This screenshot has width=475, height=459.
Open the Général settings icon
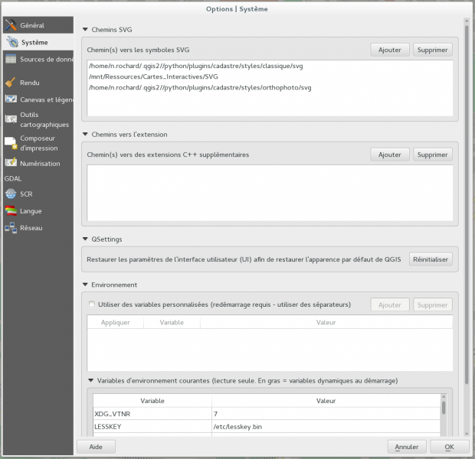11,25
